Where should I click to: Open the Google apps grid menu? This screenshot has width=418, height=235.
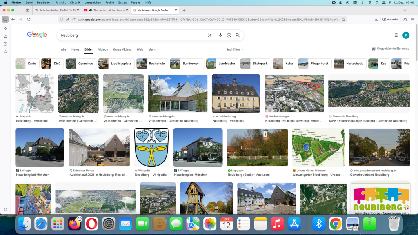pyautogui.click(x=396, y=35)
